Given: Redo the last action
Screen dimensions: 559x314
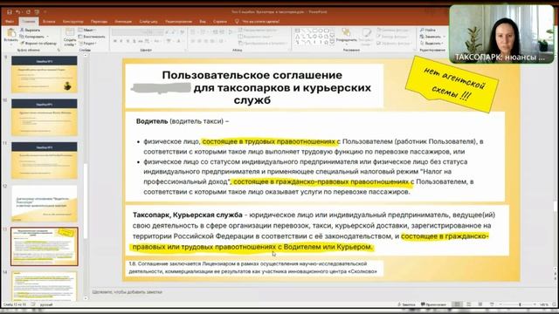Looking at the screenshot, I should (x=28, y=12).
